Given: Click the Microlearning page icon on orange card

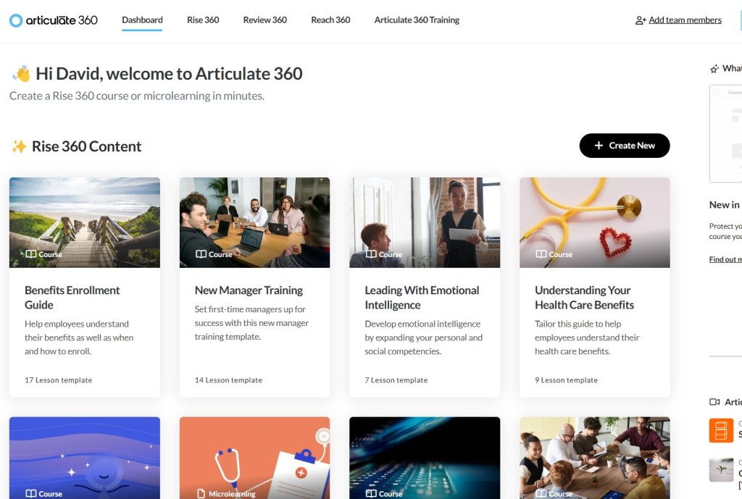Looking at the screenshot, I should point(201,493).
